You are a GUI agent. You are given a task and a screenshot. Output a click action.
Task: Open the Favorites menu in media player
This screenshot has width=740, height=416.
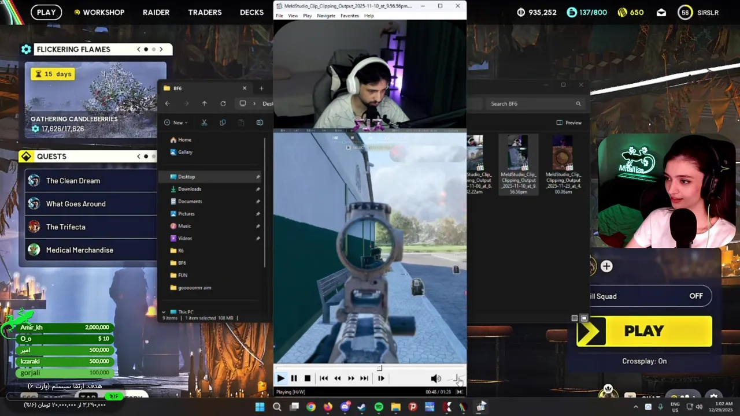pyautogui.click(x=349, y=16)
